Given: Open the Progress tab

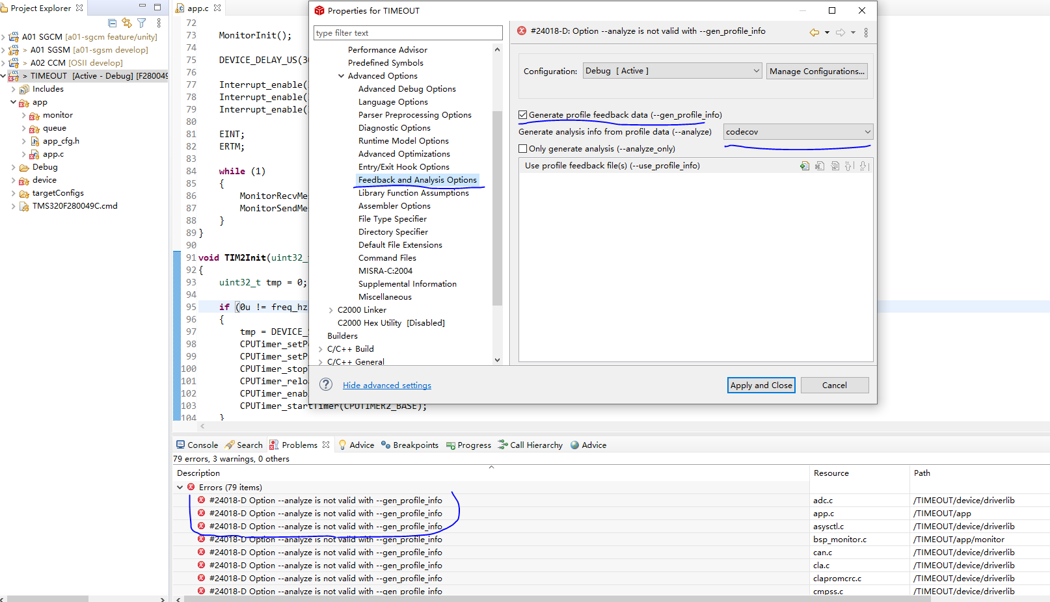Looking at the screenshot, I should click(468, 445).
